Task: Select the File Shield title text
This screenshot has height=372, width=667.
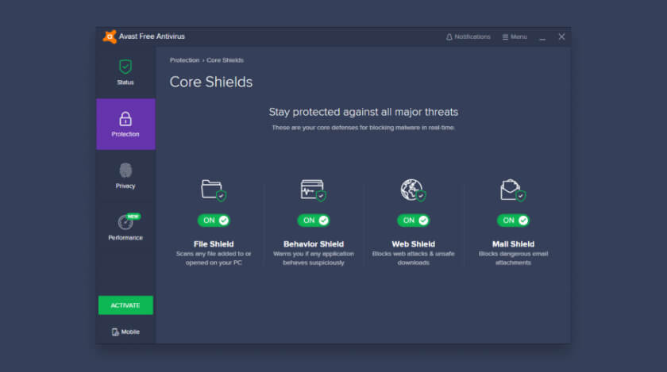Action: point(214,244)
